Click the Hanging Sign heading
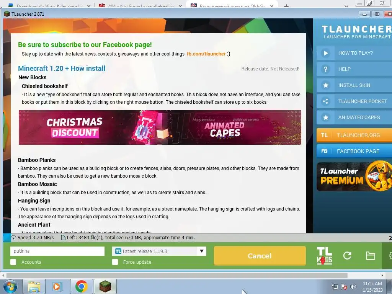Screen dimensions: 392x294 [34, 201]
